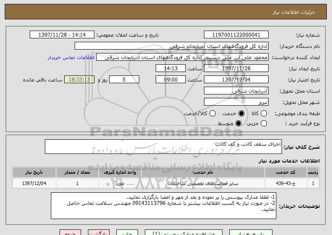
Task: Click the city field تبریز
Action: pyautogui.click(x=236, y=102)
